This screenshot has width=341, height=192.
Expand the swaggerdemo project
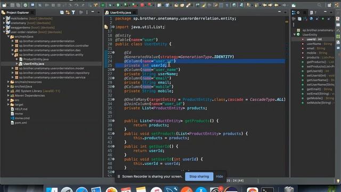[x=4, y=27]
